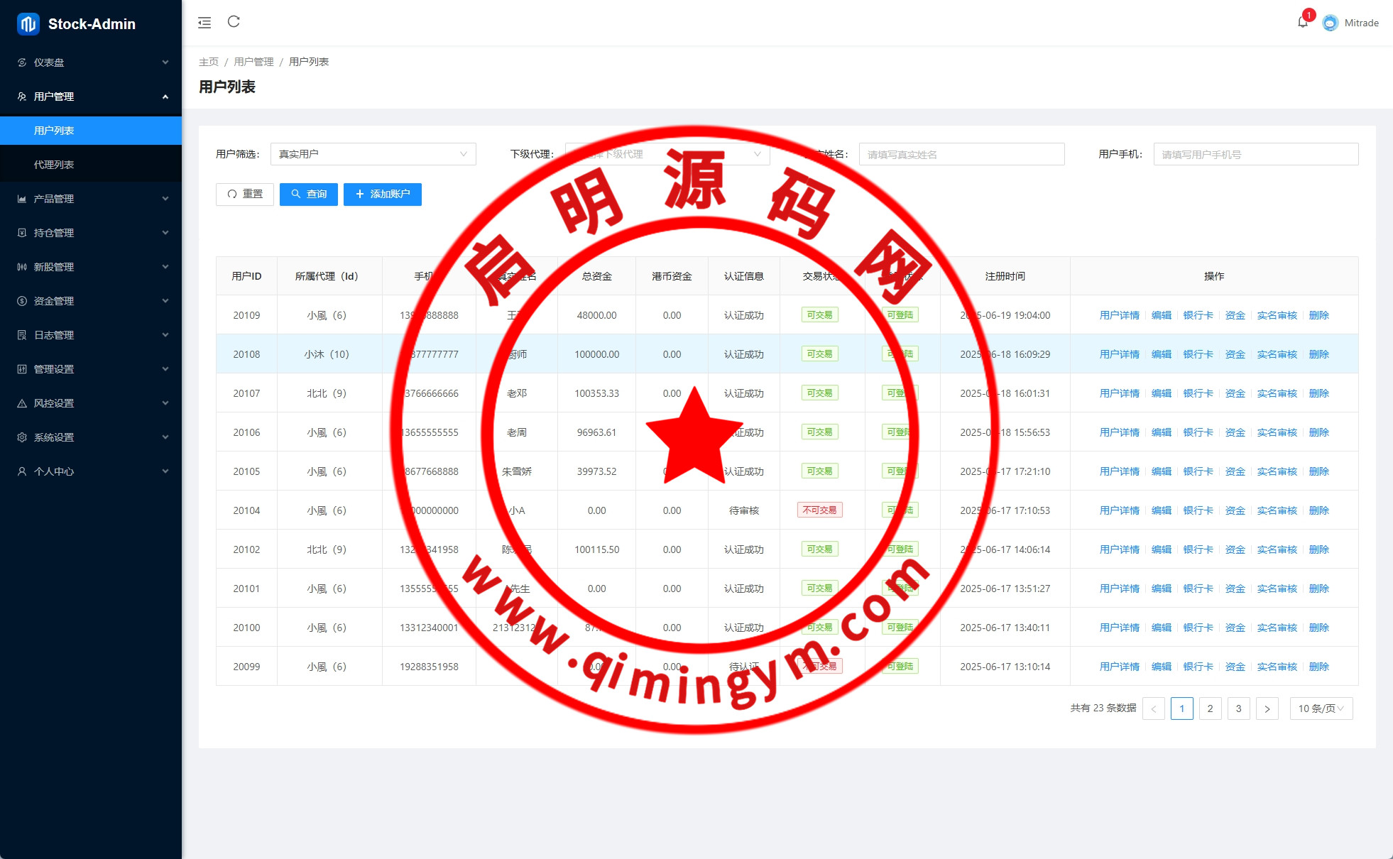Open the 用户筛选 dropdown showing 真实用户
1393x859 pixels.
tap(373, 154)
